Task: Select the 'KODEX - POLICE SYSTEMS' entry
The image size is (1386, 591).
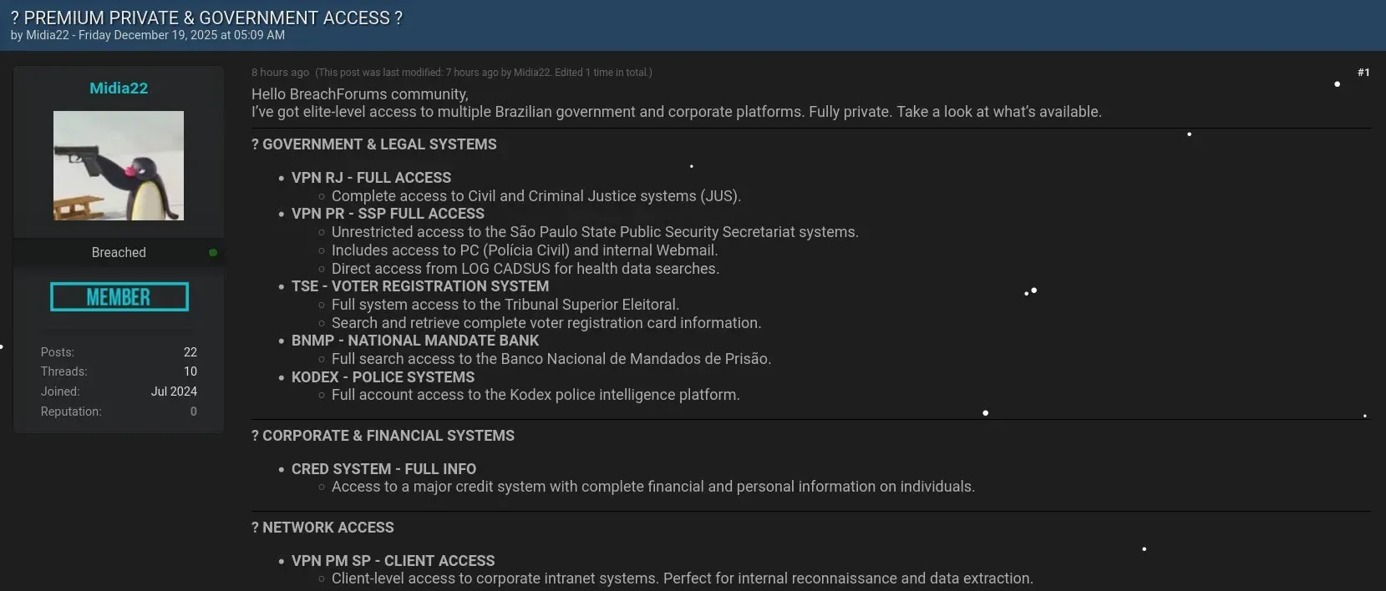Action: point(383,376)
